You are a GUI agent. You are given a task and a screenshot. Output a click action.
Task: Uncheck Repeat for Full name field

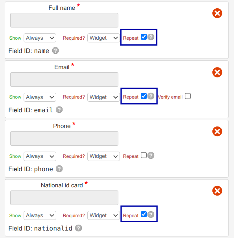[x=144, y=37]
